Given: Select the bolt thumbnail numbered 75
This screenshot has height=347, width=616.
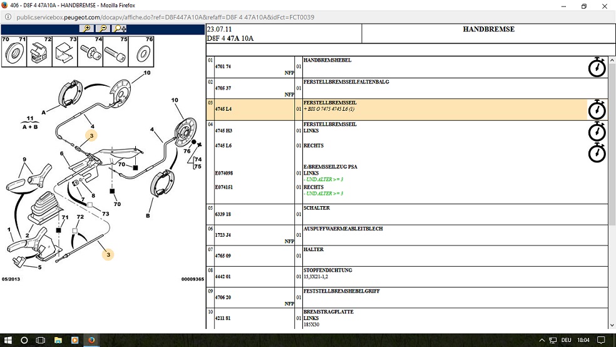Looking at the screenshot, I should click(x=115, y=51).
